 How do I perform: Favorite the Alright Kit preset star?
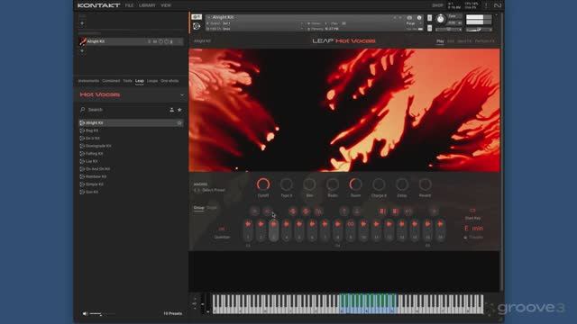[x=179, y=123]
